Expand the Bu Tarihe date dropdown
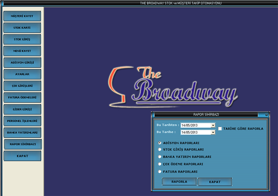This screenshot has width=278, height=196. click(x=213, y=133)
